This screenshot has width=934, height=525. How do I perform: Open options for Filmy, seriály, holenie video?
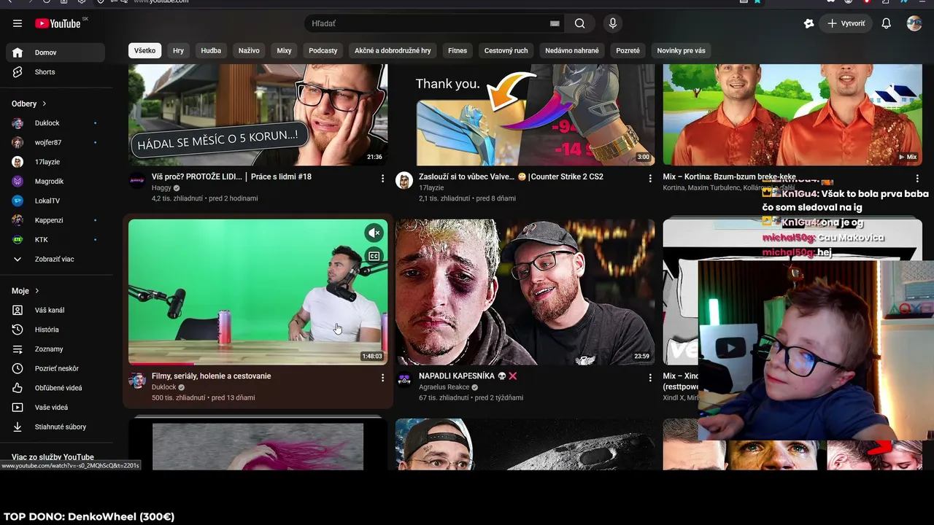[x=382, y=378]
